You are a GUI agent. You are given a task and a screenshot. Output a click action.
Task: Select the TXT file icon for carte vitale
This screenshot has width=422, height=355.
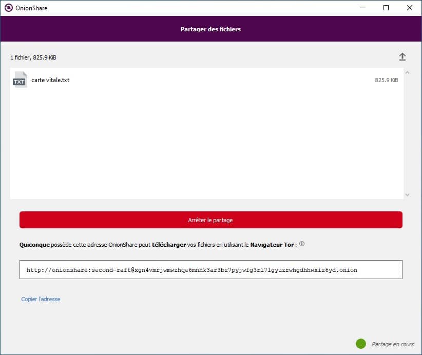(20, 80)
